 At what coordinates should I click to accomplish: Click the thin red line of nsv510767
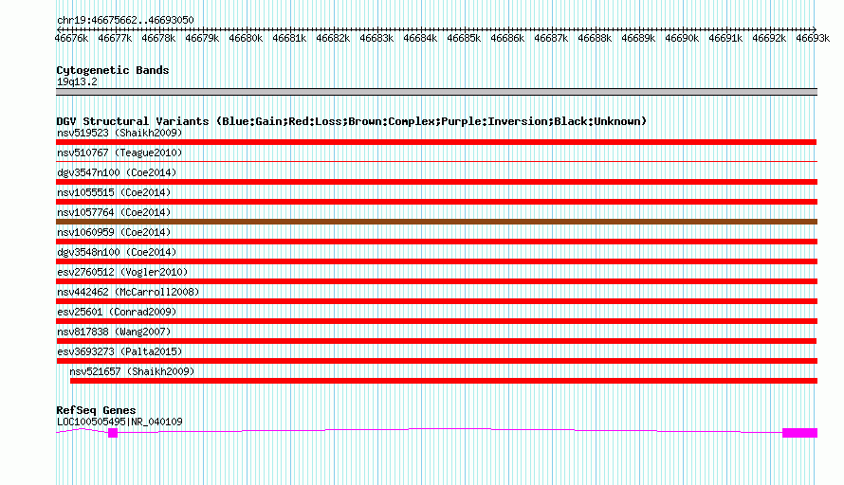tap(436, 161)
